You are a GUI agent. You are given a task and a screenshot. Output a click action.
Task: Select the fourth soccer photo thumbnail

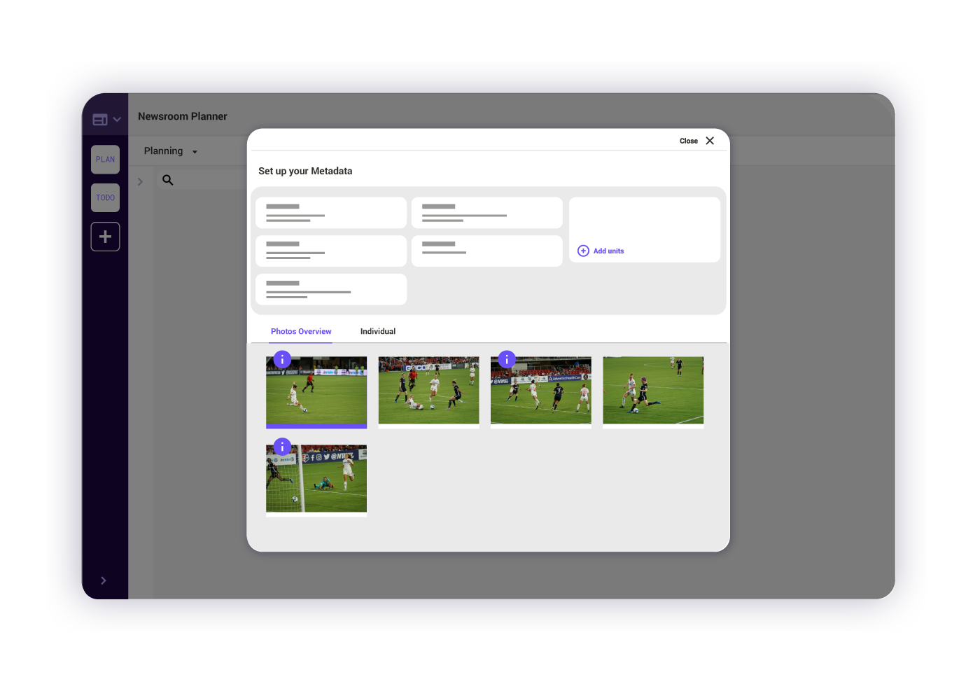pos(653,391)
